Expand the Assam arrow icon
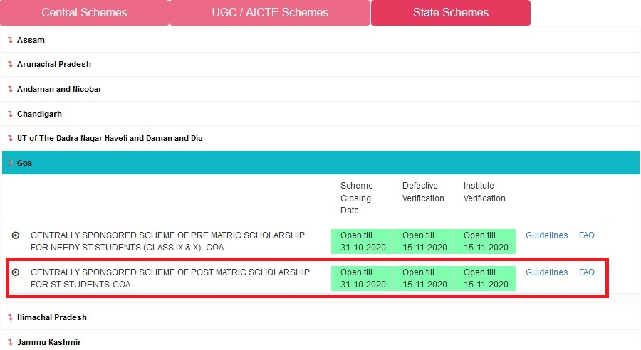641x350 pixels. point(10,40)
